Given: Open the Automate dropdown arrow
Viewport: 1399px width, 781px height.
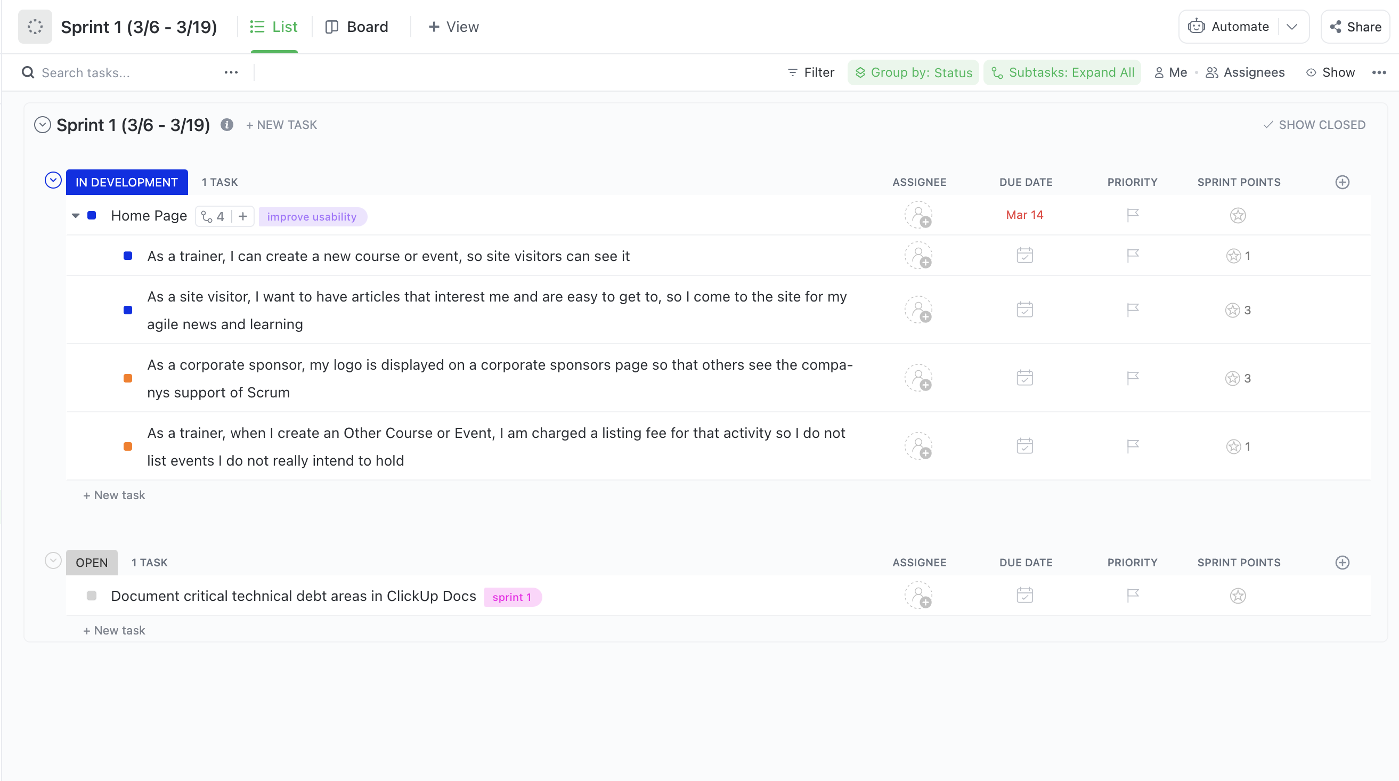Looking at the screenshot, I should click(x=1292, y=27).
